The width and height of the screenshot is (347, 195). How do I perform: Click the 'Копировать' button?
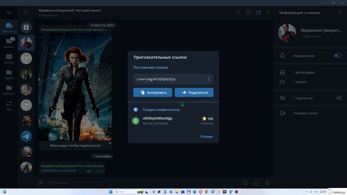click(x=153, y=93)
